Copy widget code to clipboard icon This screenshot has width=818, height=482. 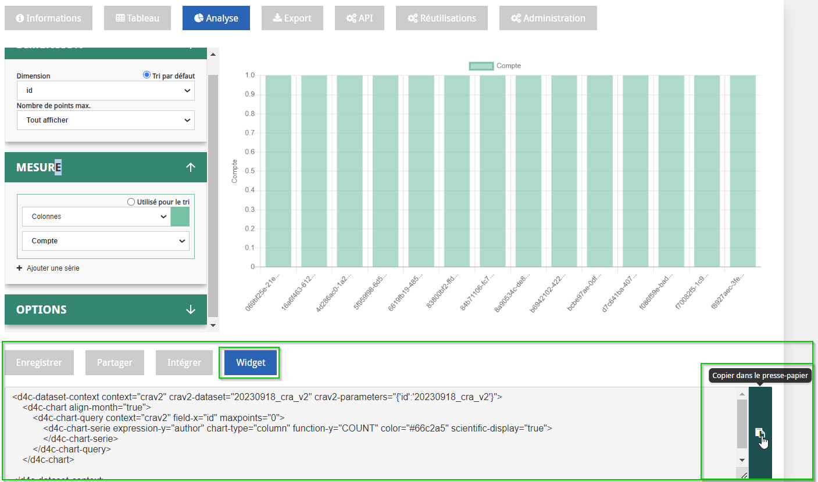pyautogui.click(x=759, y=433)
